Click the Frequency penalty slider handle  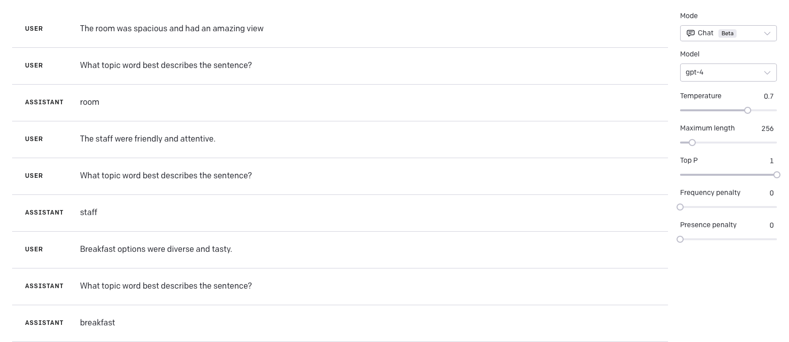coord(680,207)
